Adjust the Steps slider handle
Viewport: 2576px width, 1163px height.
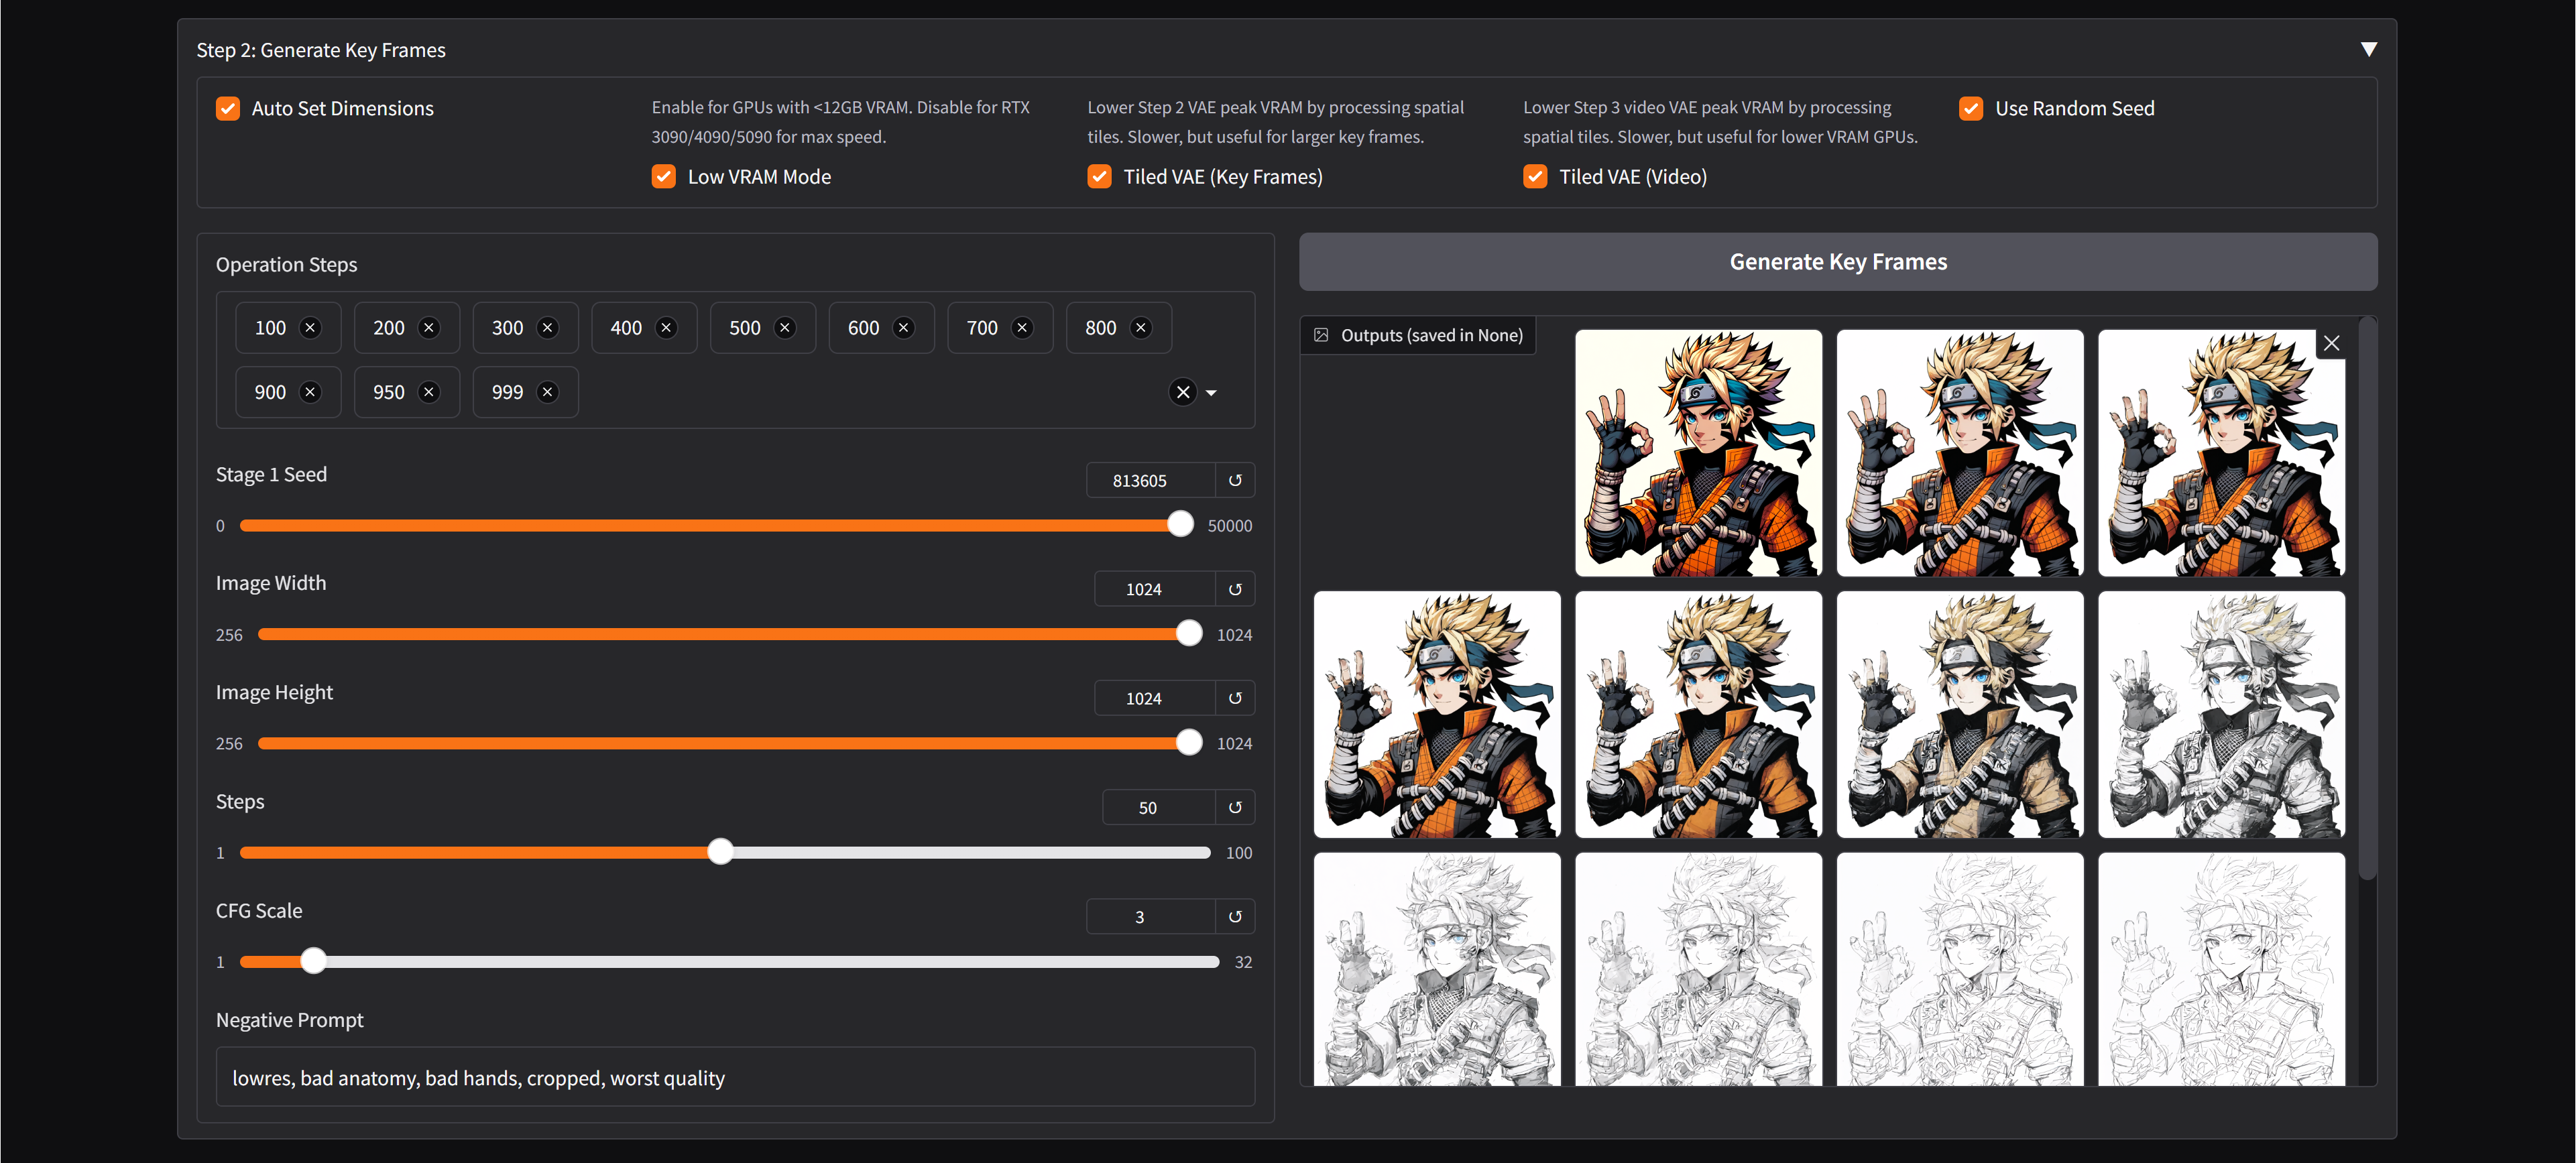coord(720,852)
